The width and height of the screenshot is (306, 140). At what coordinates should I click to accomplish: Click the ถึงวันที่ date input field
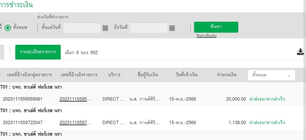click(x=149, y=28)
